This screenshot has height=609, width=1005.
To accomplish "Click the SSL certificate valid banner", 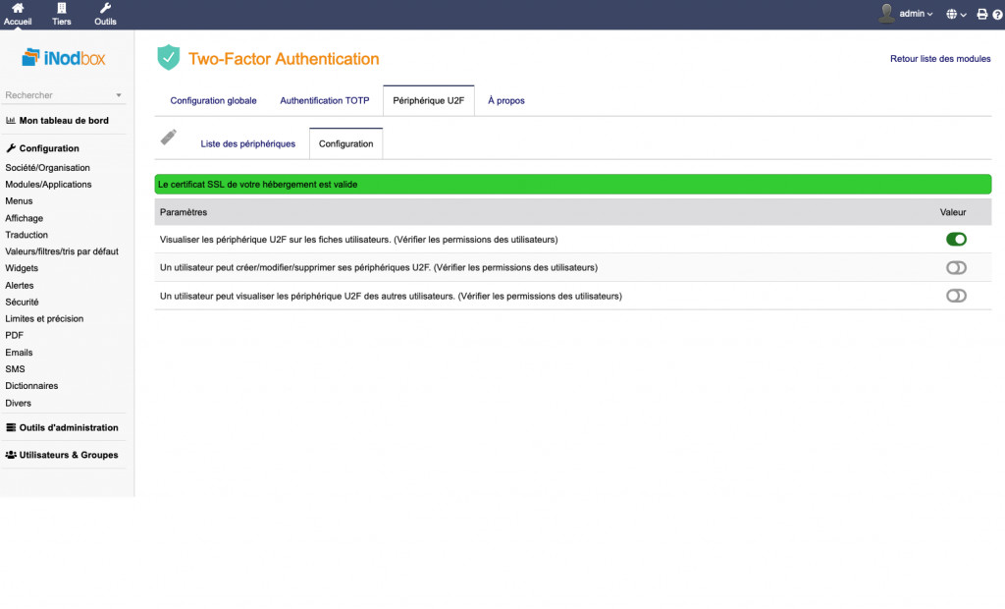I will click(572, 185).
